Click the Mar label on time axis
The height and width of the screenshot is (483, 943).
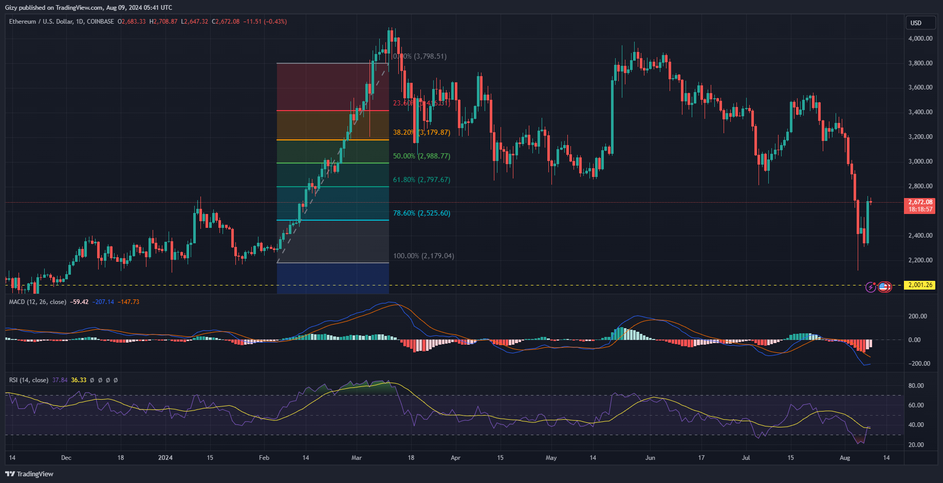pos(357,458)
